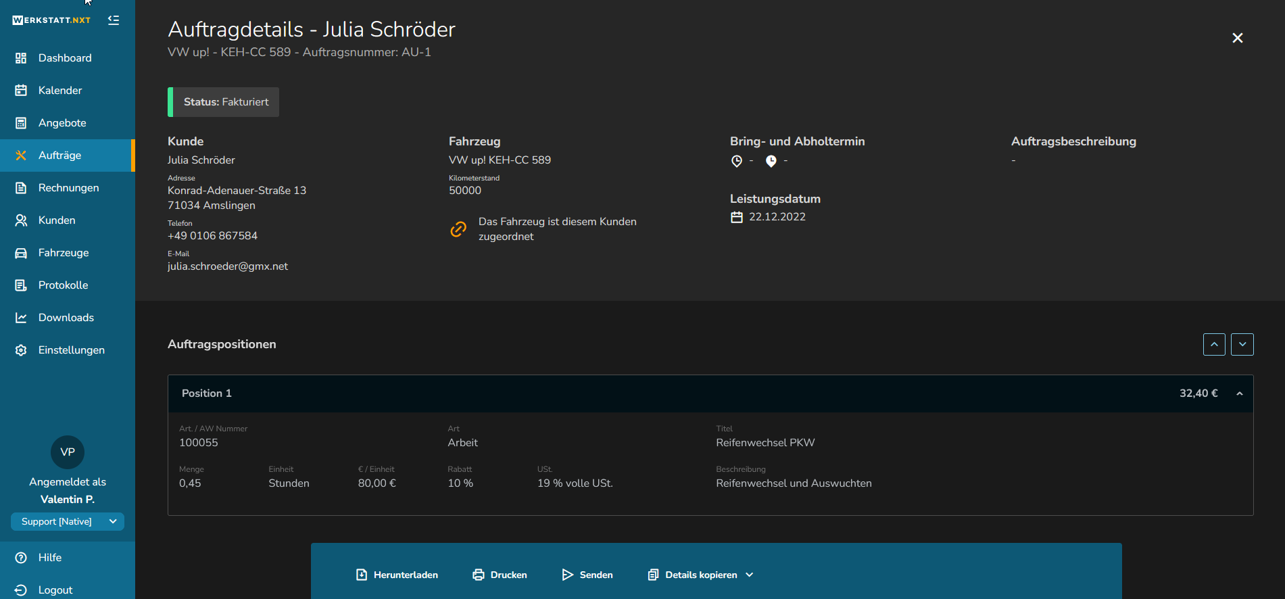Click the Hilfe question mark icon

coord(21,558)
